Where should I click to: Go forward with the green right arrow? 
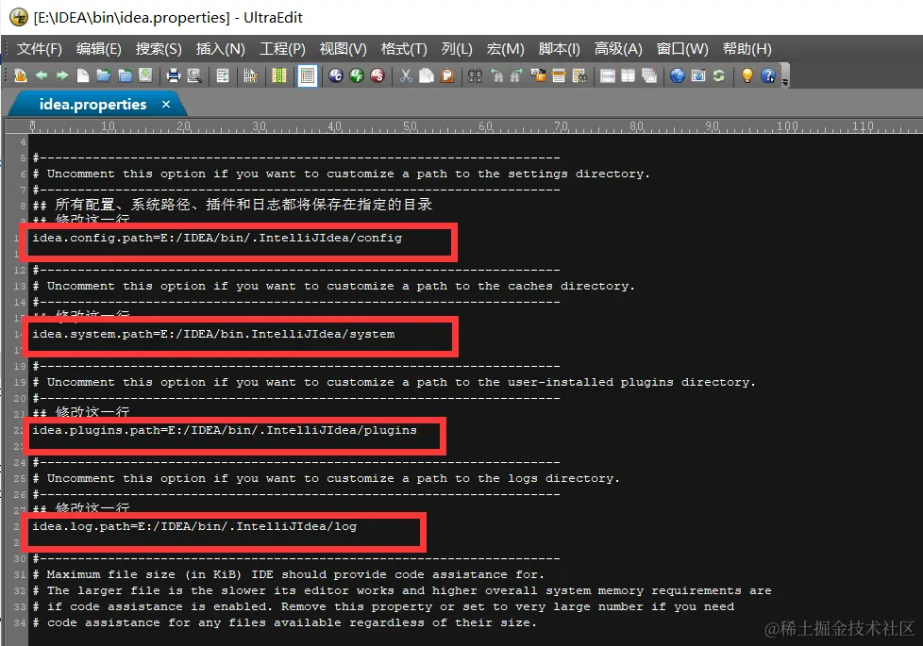point(61,75)
